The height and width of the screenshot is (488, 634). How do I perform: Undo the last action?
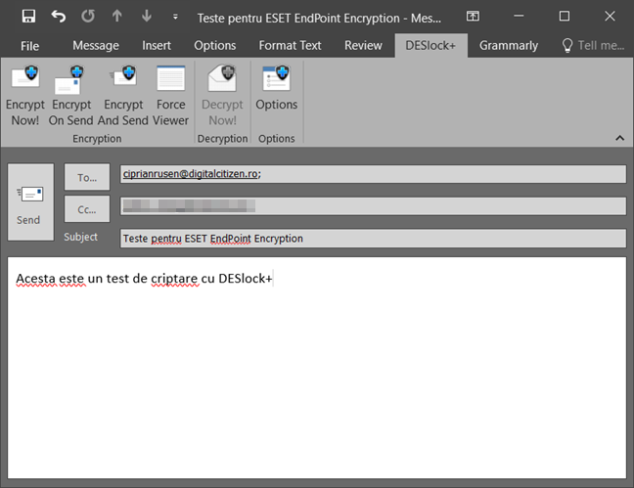(x=59, y=17)
